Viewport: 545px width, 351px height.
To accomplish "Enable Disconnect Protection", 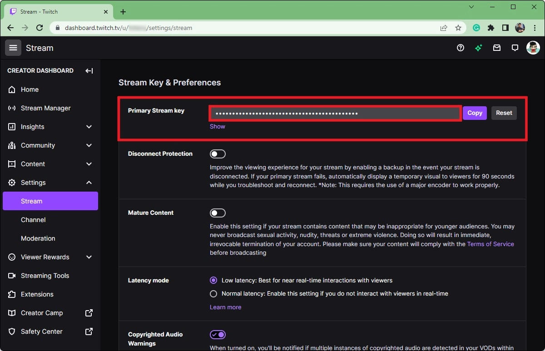I will [x=218, y=153].
